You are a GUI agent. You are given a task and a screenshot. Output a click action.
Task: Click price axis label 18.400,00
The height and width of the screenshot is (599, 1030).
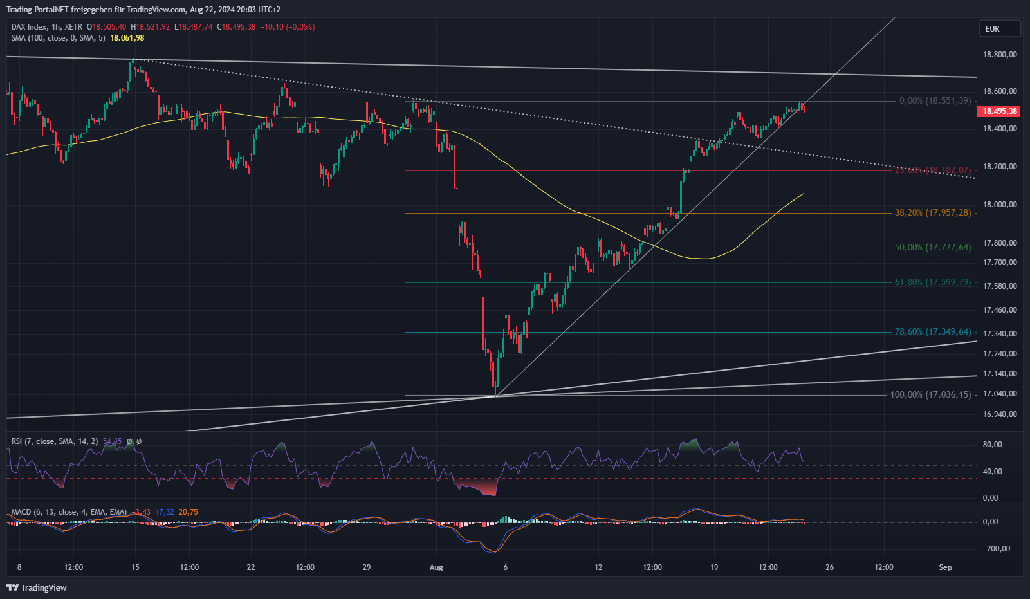click(x=1000, y=129)
